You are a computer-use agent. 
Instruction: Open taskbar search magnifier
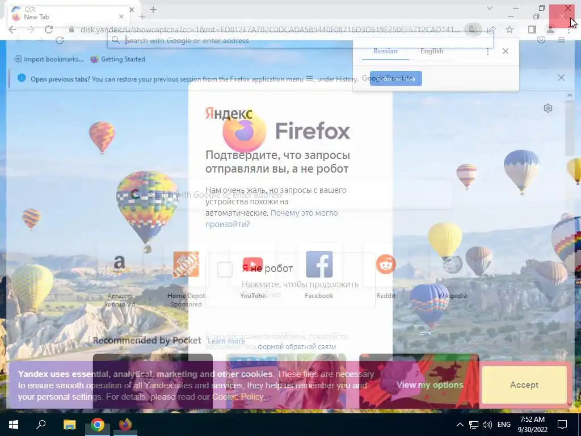coord(41,425)
